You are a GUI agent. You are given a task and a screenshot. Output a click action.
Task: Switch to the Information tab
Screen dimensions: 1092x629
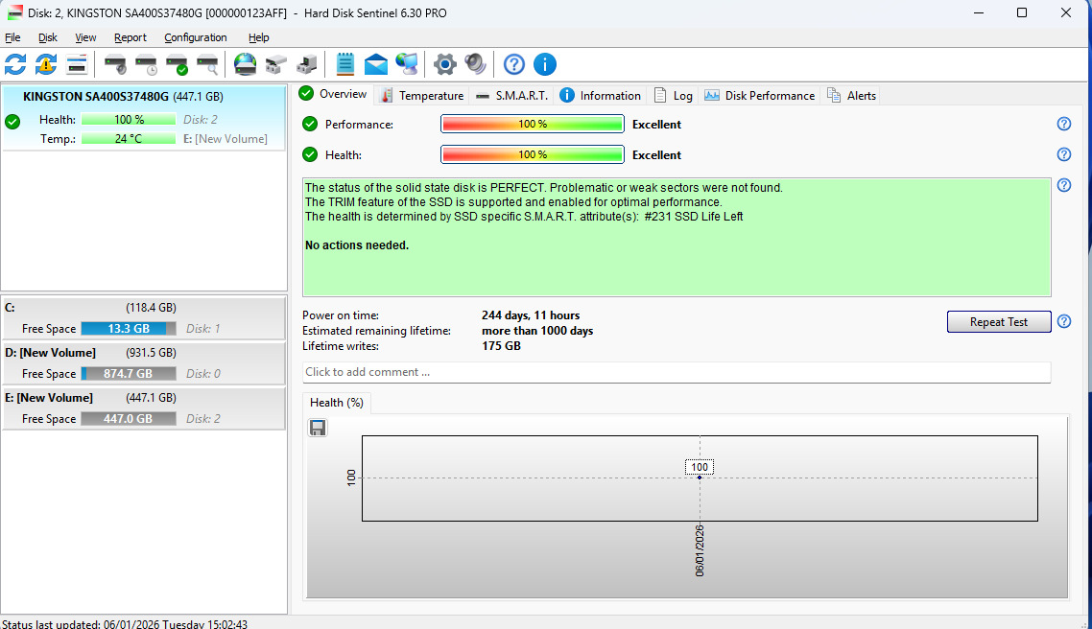pyautogui.click(x=601, y=95)
